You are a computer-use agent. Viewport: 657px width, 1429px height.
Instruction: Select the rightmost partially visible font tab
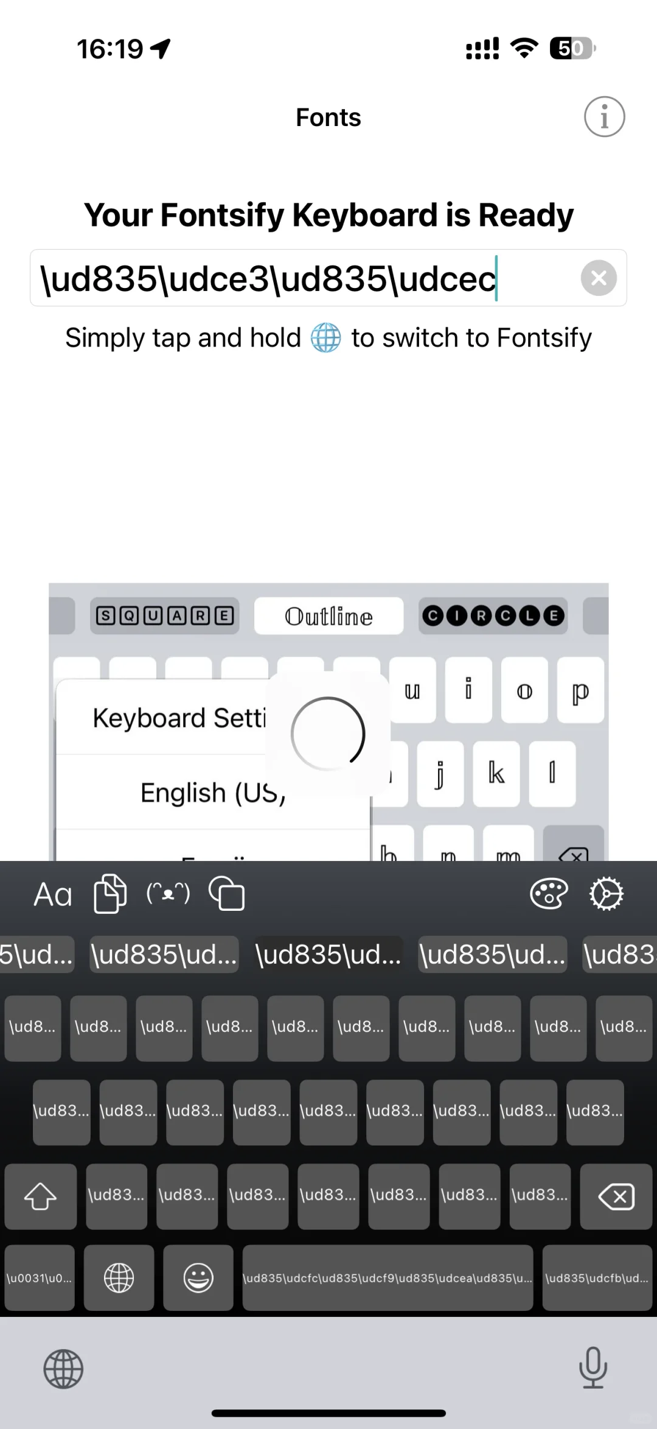619,955
